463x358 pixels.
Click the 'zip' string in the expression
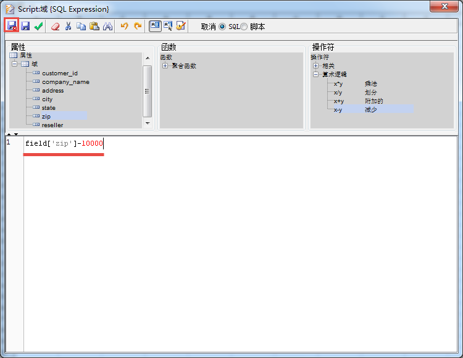(62, 143)
